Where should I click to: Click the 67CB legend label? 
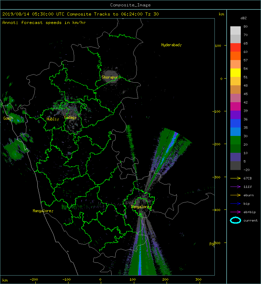coord(248,178)
